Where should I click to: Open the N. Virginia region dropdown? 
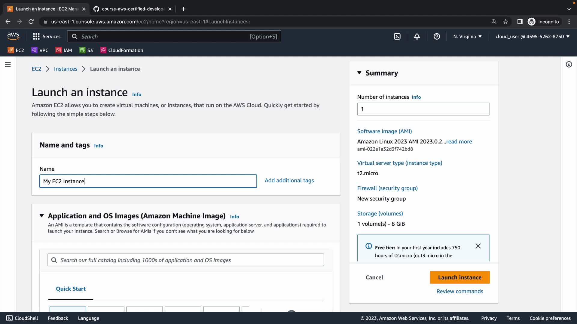(467, 37)
